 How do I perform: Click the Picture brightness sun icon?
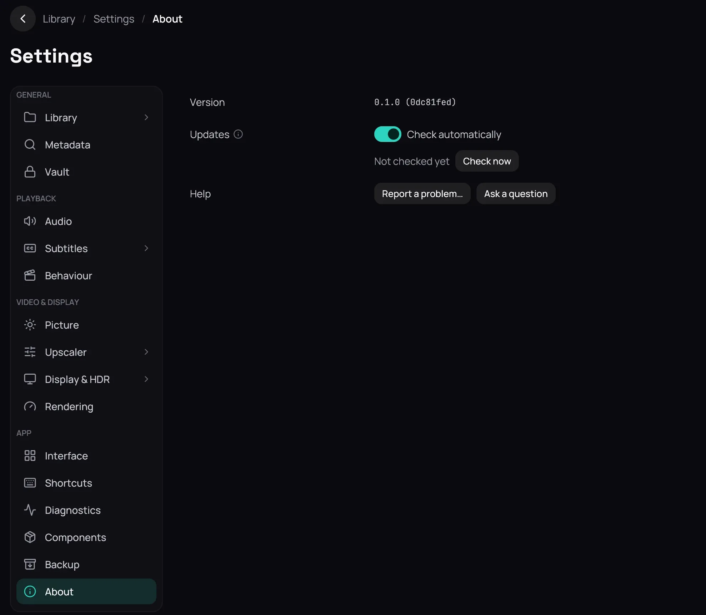[x=30, y=325]
